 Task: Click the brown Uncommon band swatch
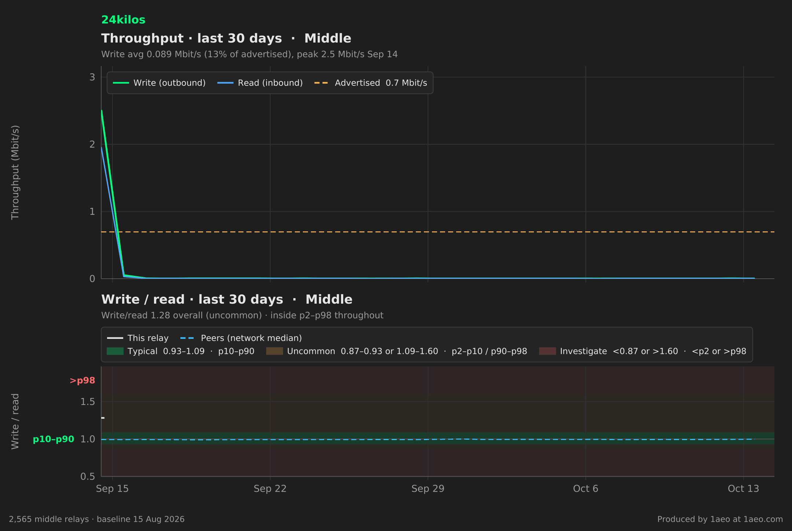tap(275, 351)
